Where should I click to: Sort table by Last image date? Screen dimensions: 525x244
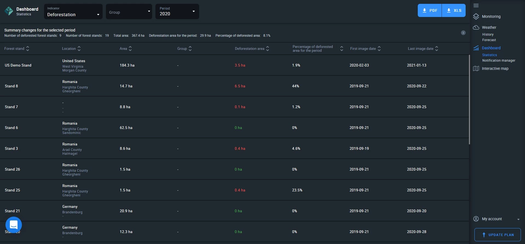pyautogui.click(x=437, y=49)
